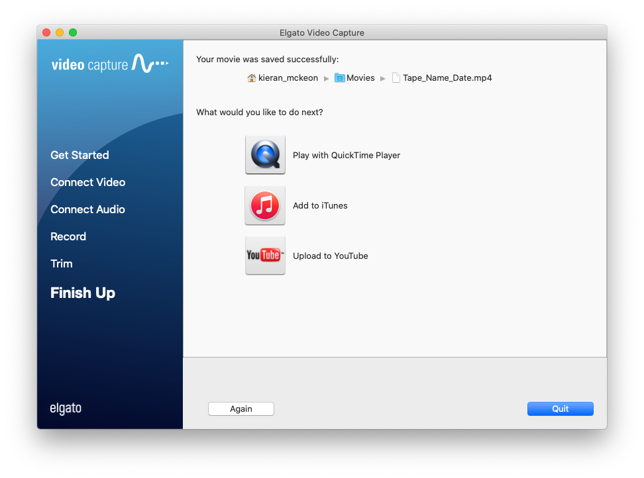Switch to the Trim step
This screenshot has width=644, height=478.
[x=61, y=263]
